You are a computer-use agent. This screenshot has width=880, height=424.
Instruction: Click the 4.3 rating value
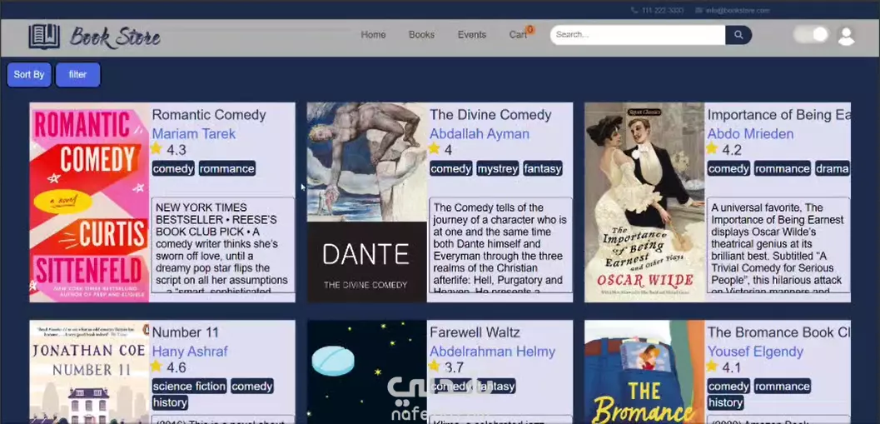[176, 150]
